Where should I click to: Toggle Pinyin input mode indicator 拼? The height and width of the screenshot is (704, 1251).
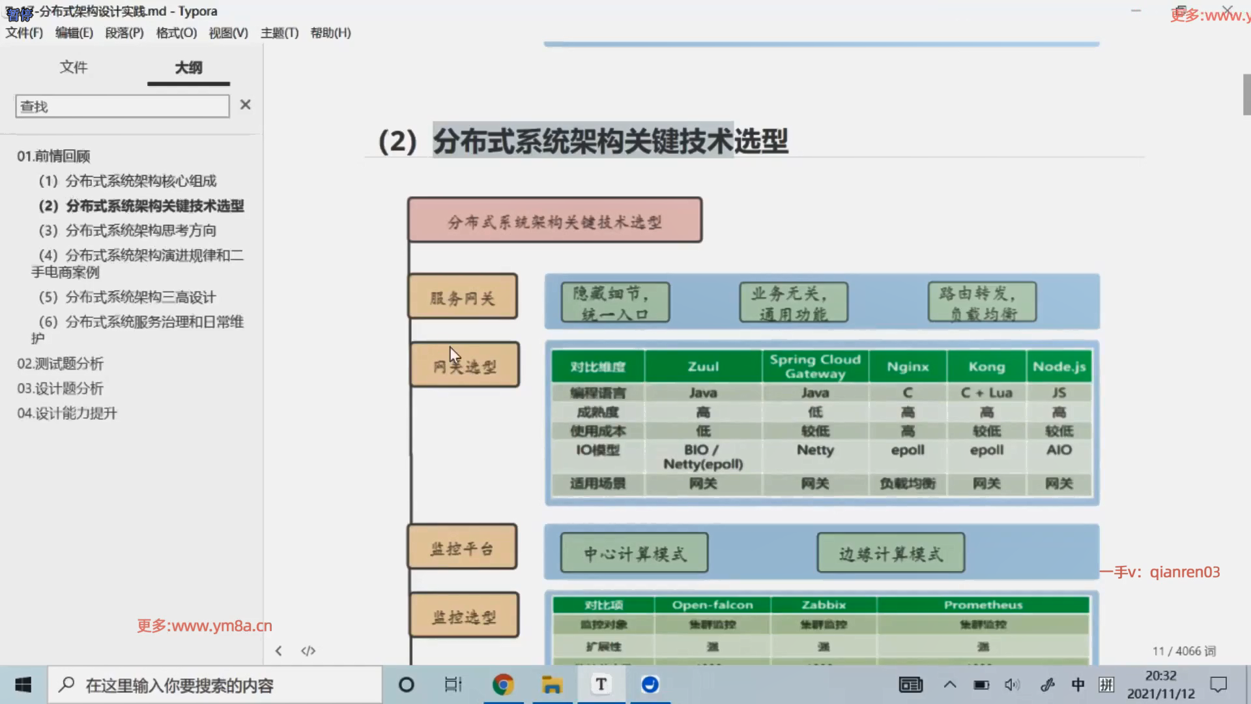click(x=1106, y=684)
